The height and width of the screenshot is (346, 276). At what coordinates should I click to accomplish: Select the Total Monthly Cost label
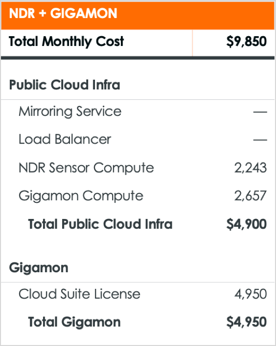pos(66,42)
